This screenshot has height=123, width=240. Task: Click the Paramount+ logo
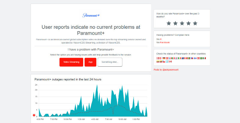tap(91, 15)
